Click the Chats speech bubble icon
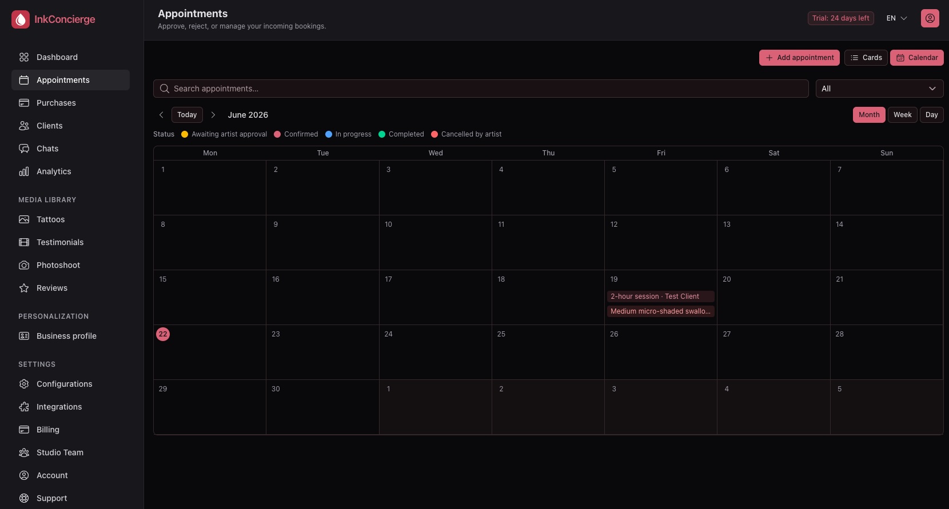 [x=24, y=149]
